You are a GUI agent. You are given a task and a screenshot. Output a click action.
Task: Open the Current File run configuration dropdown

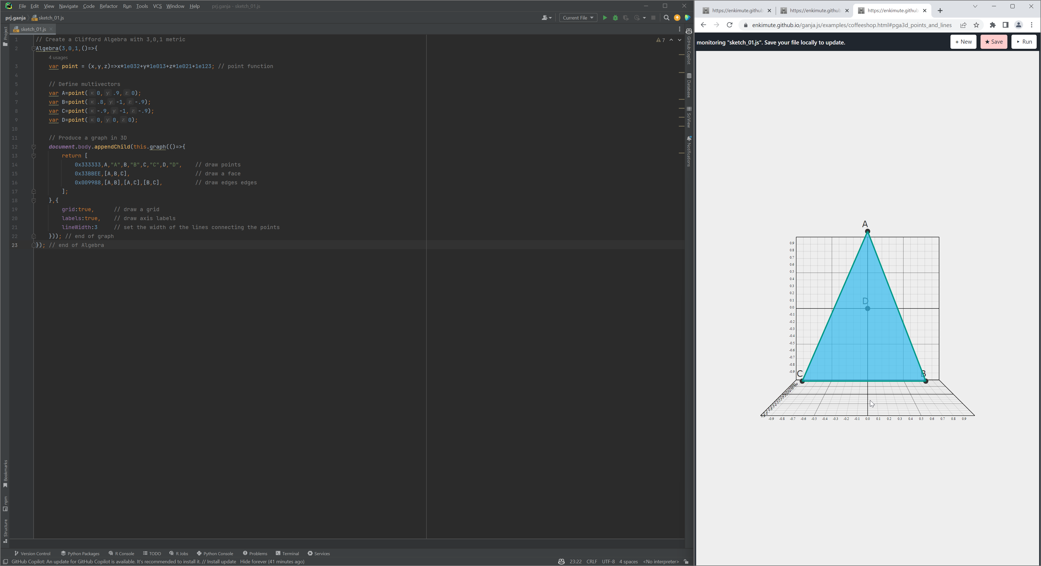click(x=578, y=18)
